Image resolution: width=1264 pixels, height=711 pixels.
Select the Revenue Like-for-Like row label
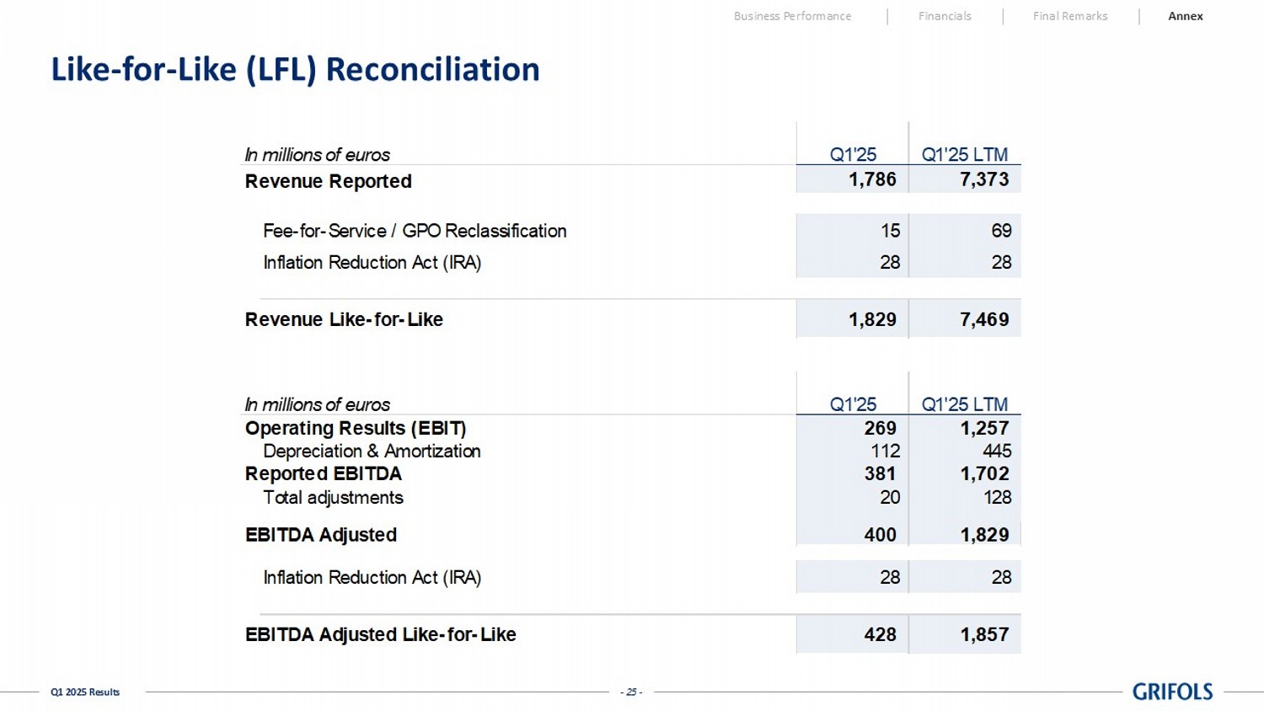344,319
